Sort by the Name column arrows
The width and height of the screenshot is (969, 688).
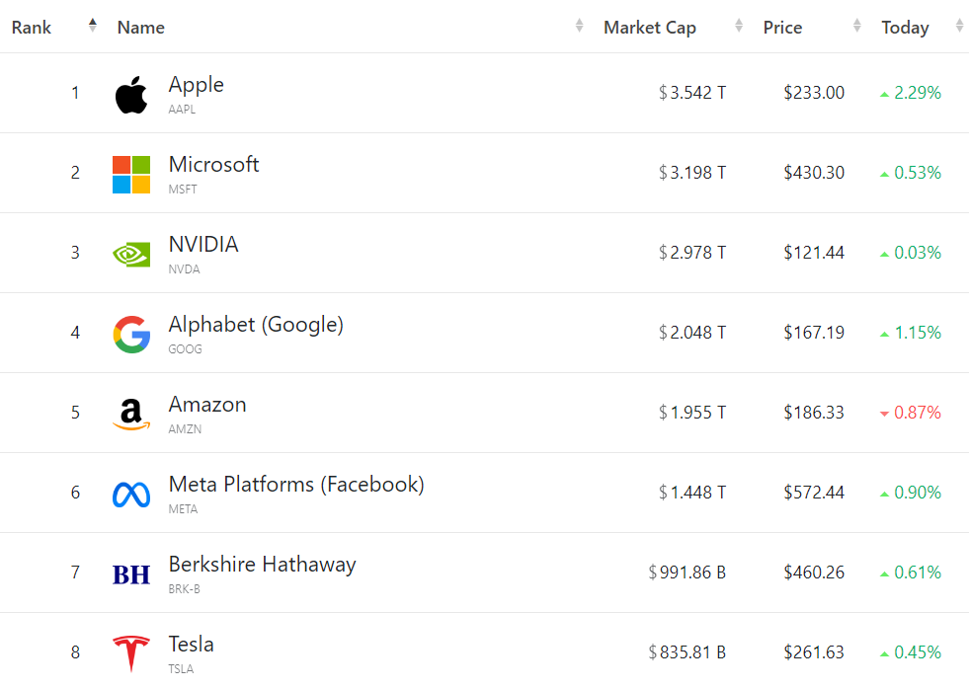click(x=579, y=26)
